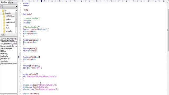Viewport: 169px width, 95px height.
Task: Click the '<?php' opening tag line
Action: [26, 10]
